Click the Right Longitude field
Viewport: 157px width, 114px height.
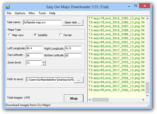(x=73, y=48)
